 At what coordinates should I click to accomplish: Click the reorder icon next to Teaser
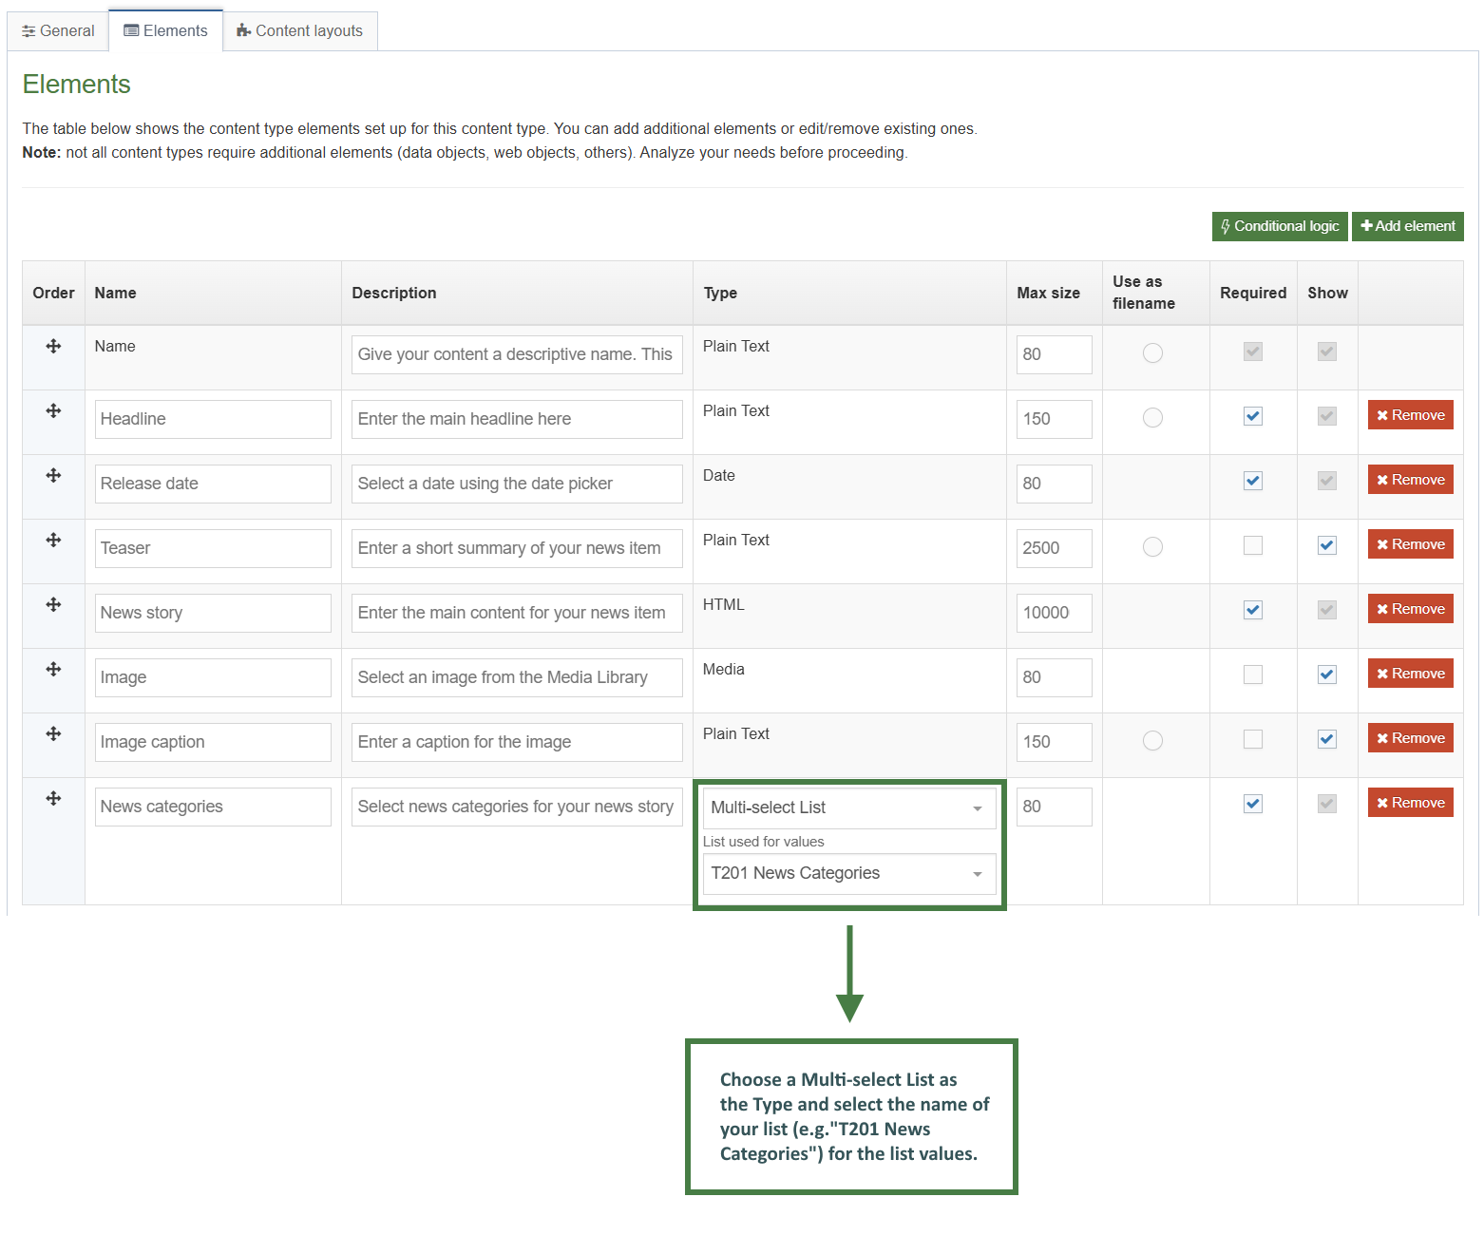tap(53, 539)
